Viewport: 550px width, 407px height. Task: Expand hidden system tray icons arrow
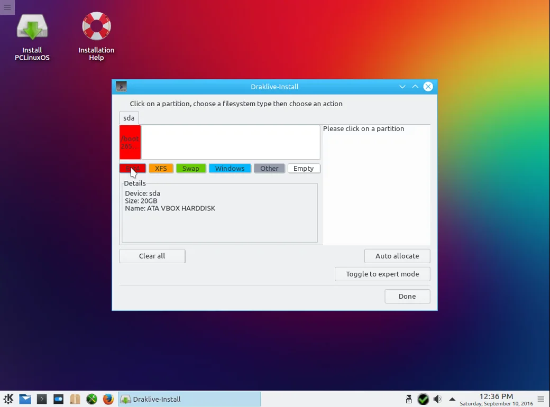tap(452, 399)
